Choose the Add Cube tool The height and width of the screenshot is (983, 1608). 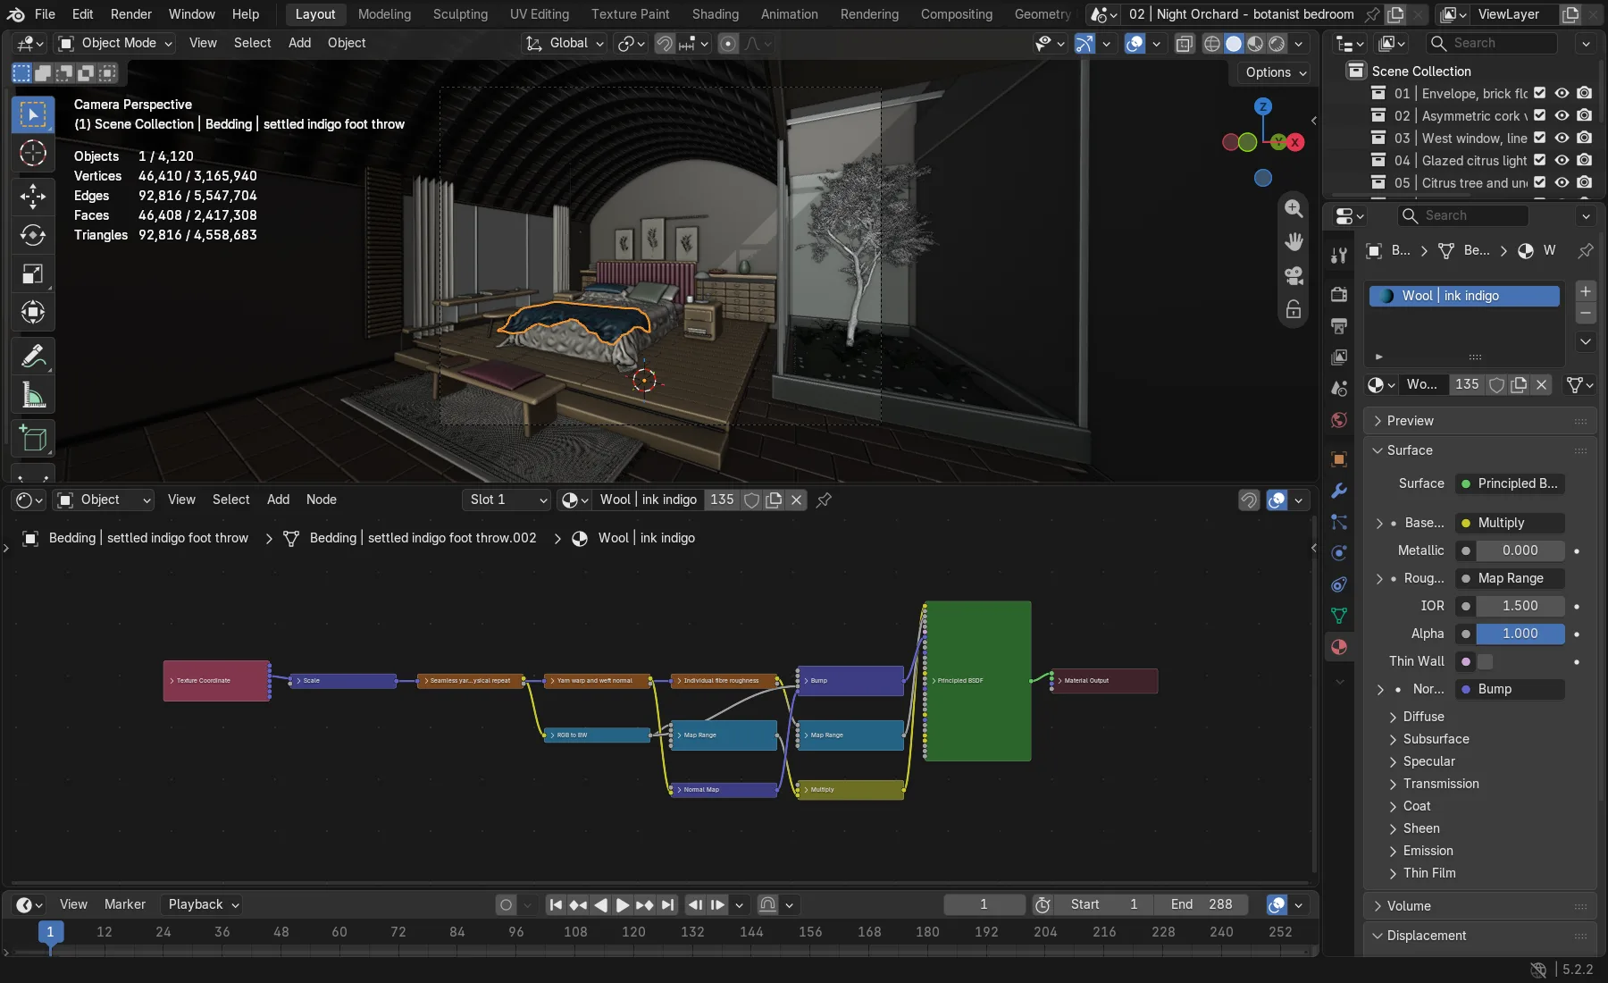pyautogui.click(x=33, y=439)
